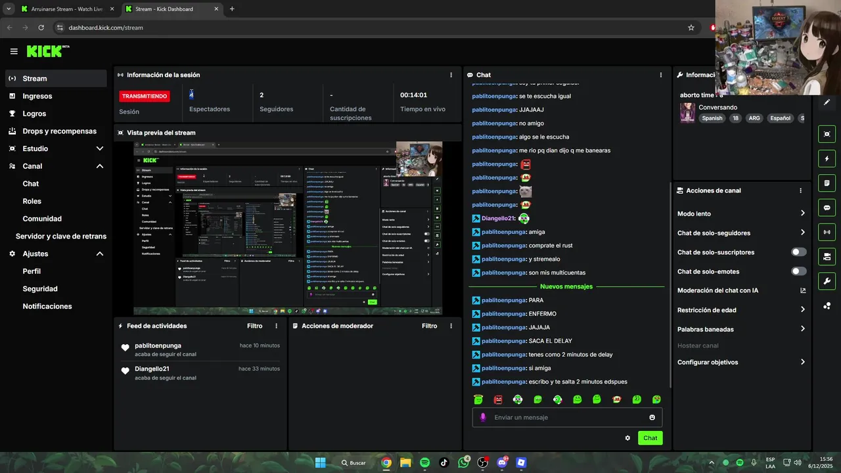Open Seguridad settings
The height and width of the screenshot is (473, 841).
40,288
